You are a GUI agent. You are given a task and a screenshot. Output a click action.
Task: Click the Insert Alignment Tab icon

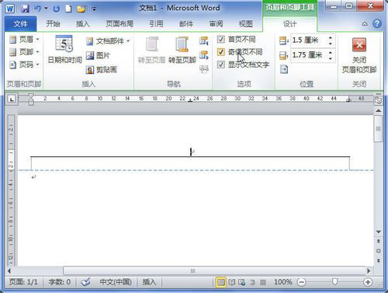284,69
